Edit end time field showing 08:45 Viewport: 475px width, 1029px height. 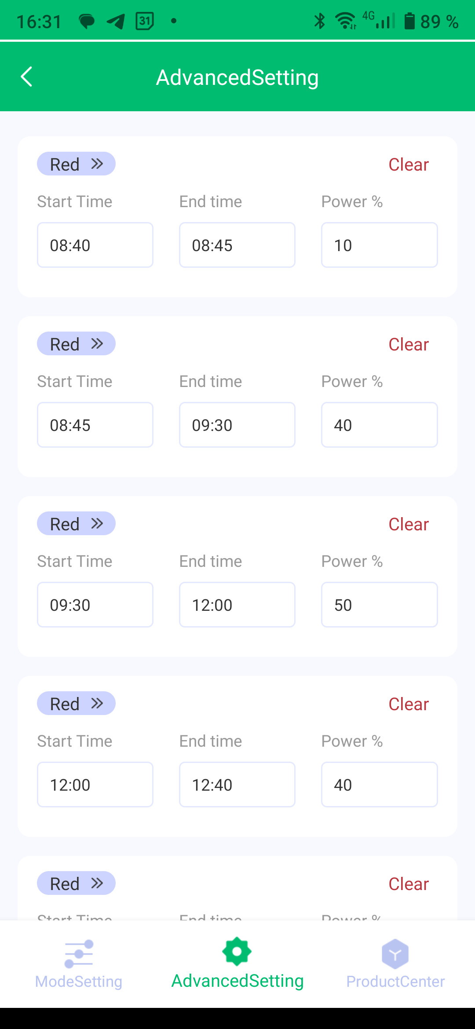237,245
